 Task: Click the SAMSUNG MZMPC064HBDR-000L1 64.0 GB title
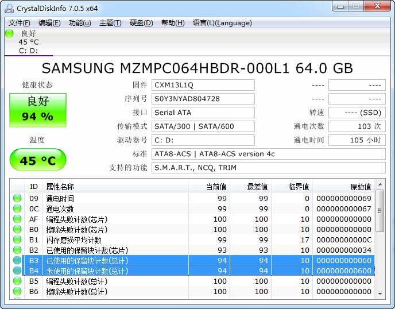tap(197, 68)
